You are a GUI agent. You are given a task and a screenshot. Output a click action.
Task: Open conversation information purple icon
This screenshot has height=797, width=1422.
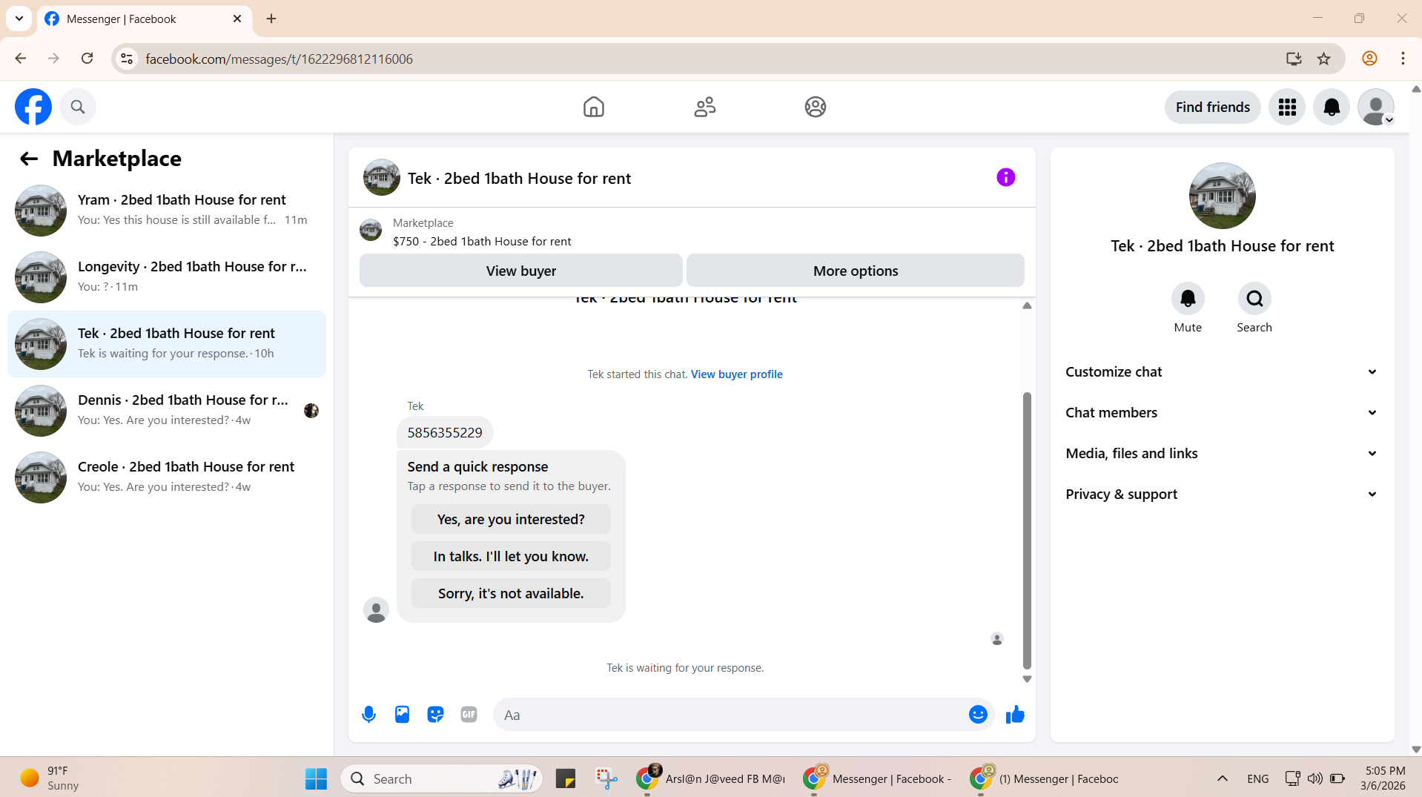(x=1005, y=177)
